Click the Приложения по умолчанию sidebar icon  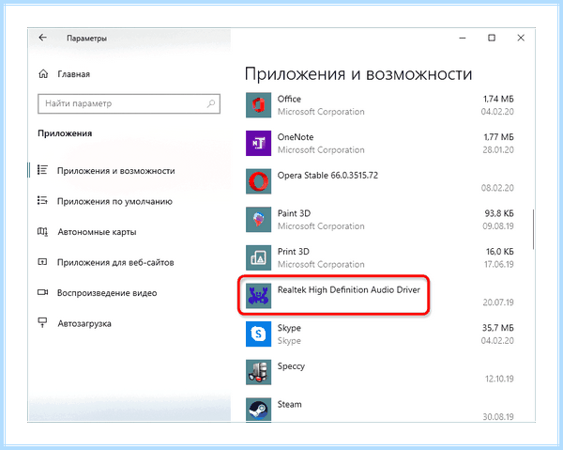[x=42, y=200]
